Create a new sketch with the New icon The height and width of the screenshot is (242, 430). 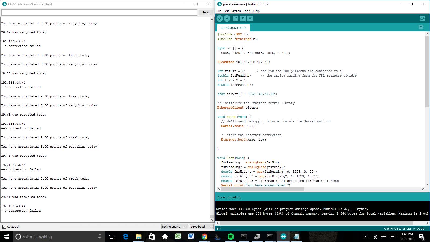(x=235, y=18)
